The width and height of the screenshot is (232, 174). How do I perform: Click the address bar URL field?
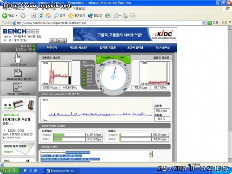107,23
